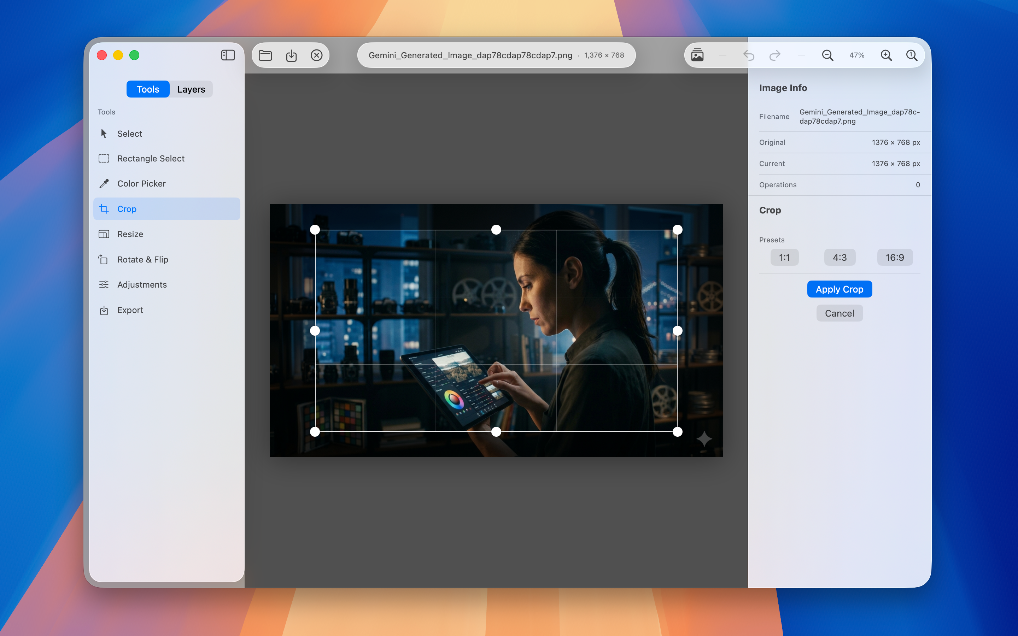Apply the 4:3 crop preset

point(839,258)
